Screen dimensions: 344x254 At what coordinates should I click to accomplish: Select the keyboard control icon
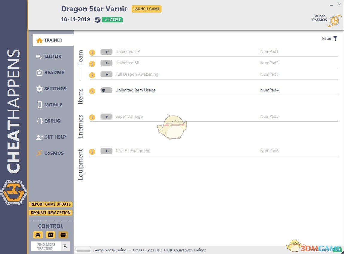pyautogui.click(x=63, y=235)
